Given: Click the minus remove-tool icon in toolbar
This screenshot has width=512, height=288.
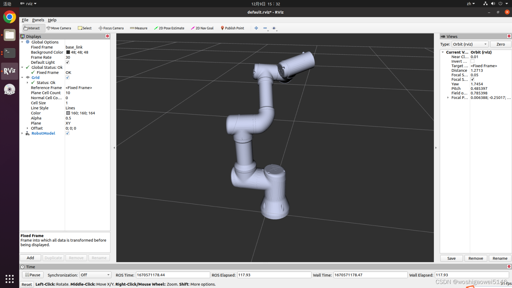Looking at the screenshot, I should point(265,28).
